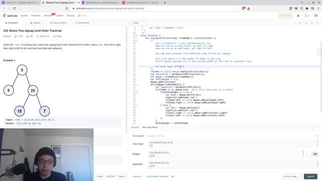The width and height of the screenshot is (322, 181).
Task: Click the reset code icon in editor toolbar
Action: (x=306, y=23)
